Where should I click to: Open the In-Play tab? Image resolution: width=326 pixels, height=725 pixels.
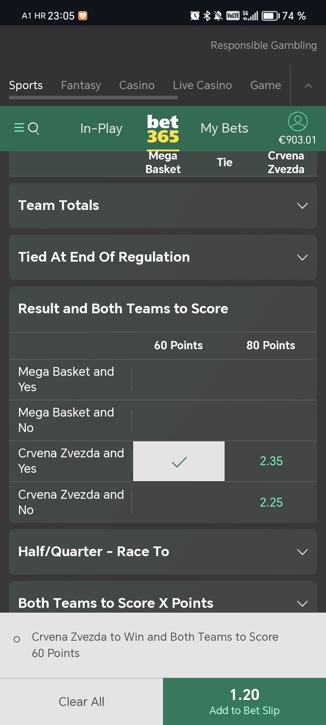tap(101, 128)
